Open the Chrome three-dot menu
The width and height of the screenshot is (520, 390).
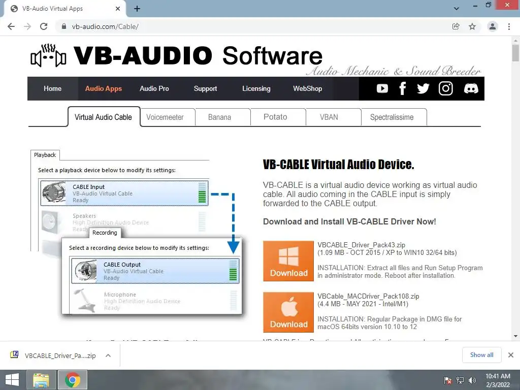click(x=509, y=26)
